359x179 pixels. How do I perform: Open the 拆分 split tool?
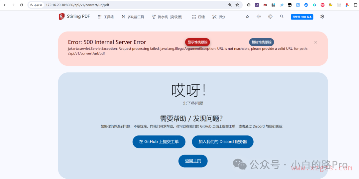click(219, 17)
